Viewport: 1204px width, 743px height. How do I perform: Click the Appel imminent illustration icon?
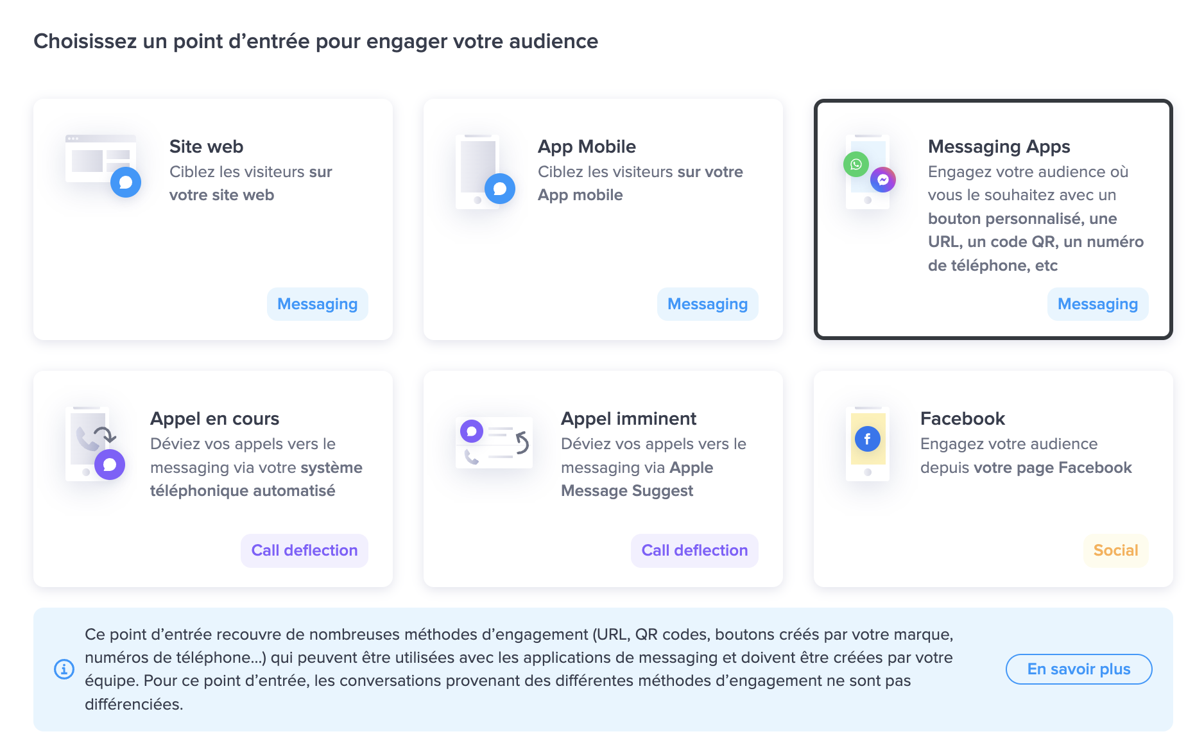point(494,443)
